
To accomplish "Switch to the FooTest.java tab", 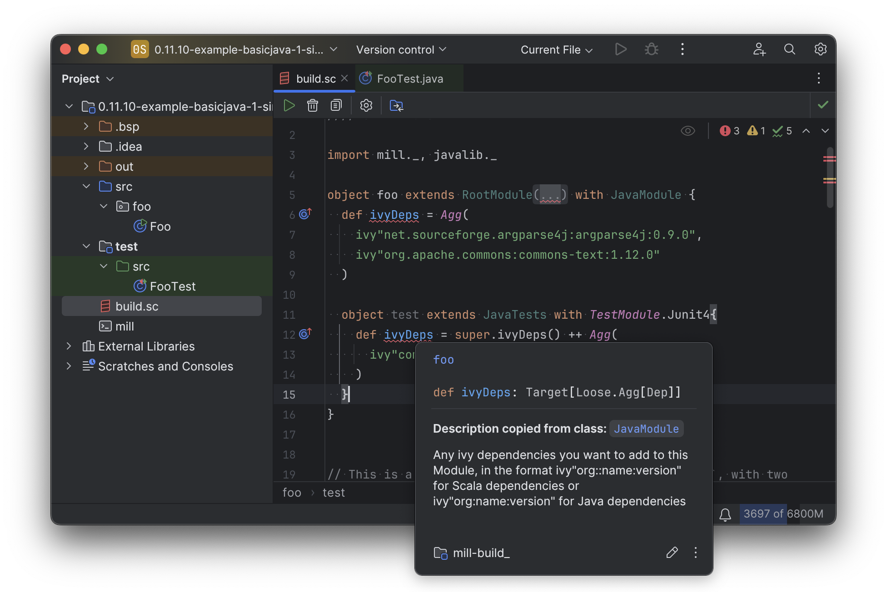I will 409,78.
